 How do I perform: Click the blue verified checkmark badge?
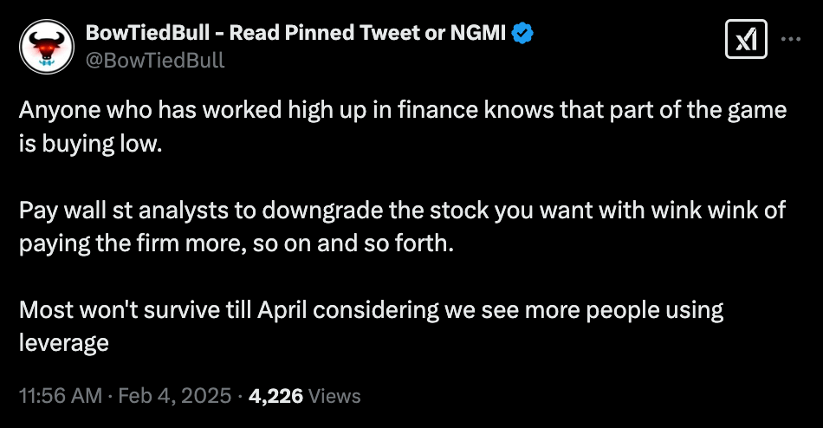point(523,34)
